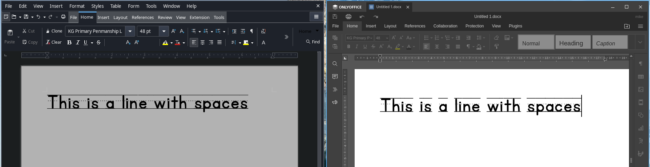This screenshot has width=650, height=167.
Task: Switch to the Insert tab in LibreOffice
Action: pyautogui.click(x=103, y=17)
